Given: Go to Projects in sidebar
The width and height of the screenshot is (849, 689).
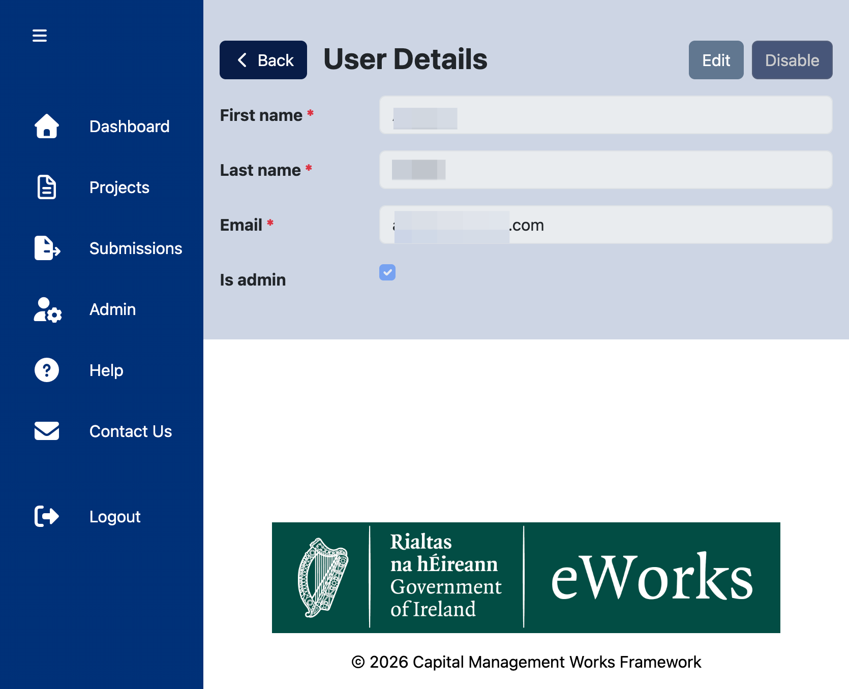Looking at the screenshot, I should click(119, 187).
